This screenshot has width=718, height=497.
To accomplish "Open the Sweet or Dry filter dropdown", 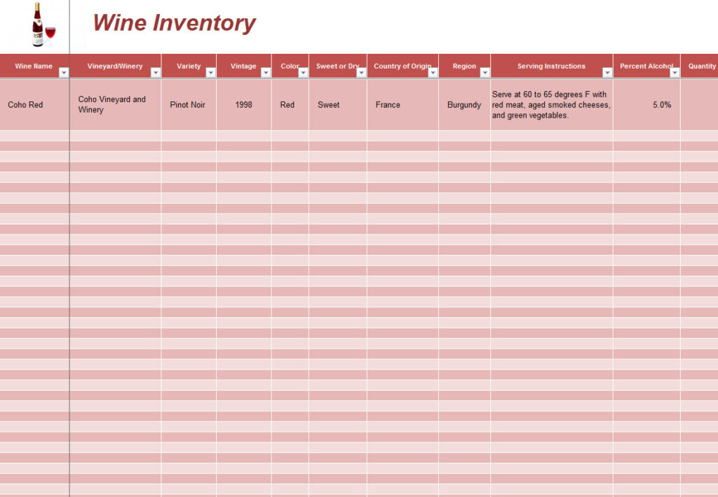I will [x=360, y=71].
